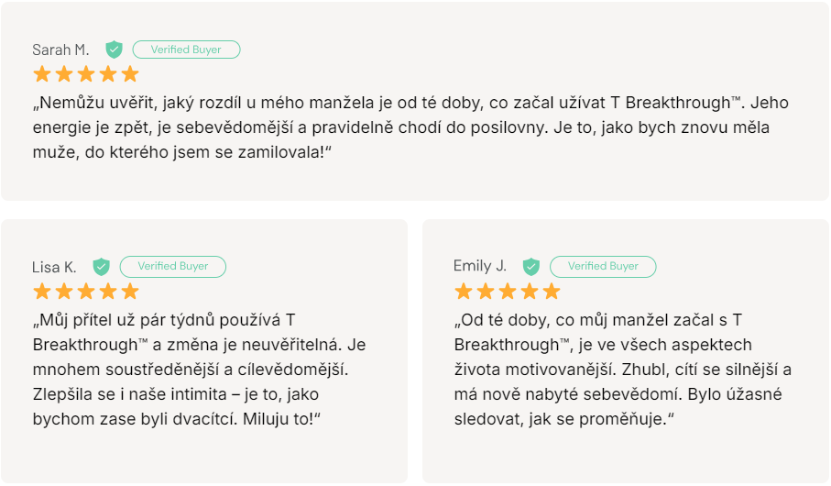Click the fifth star in Lisa K.'s rating
The width and height of the screenshot is (831, 486).
130,292
